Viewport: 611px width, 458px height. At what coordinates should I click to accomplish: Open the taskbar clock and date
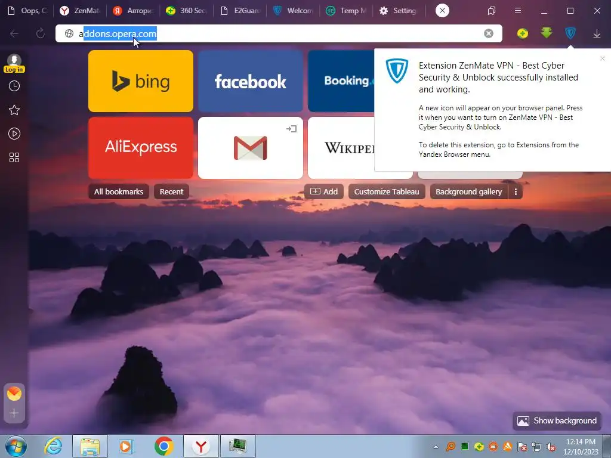pos(581,447)
